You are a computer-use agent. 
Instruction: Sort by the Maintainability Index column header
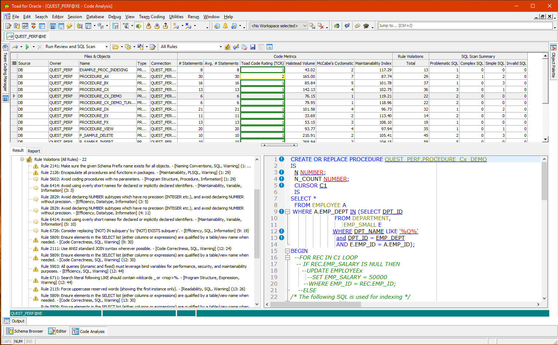(x=373, y=63)
